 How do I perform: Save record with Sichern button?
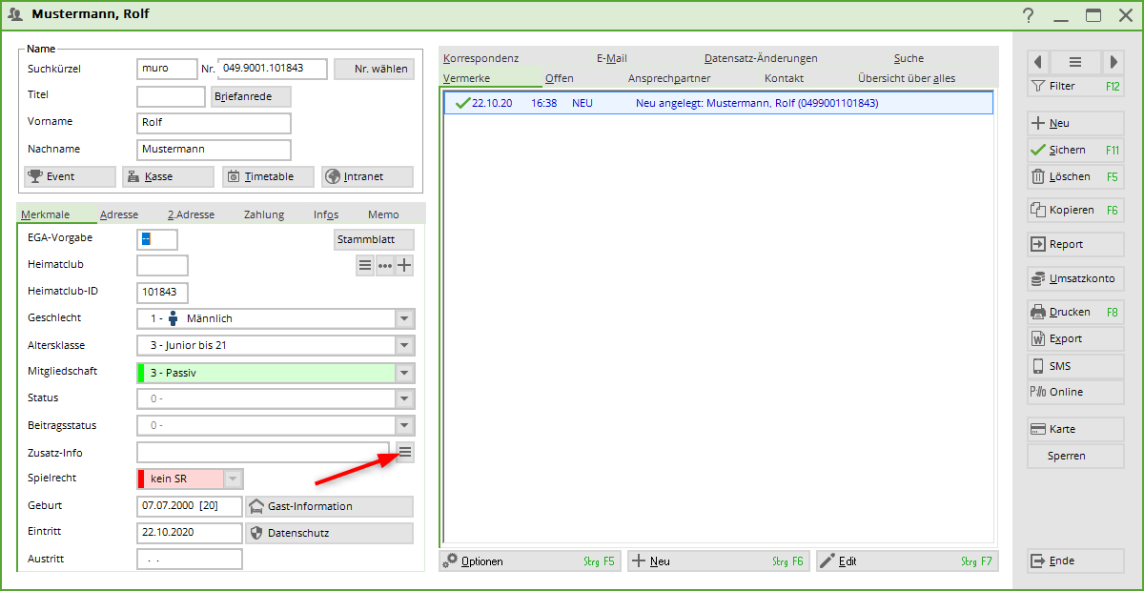[x=1074, y=150]
